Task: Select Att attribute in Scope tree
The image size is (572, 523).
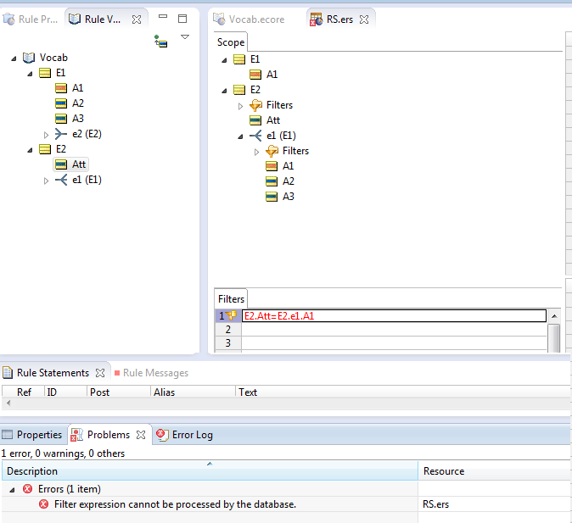Action: click(265, 120)
